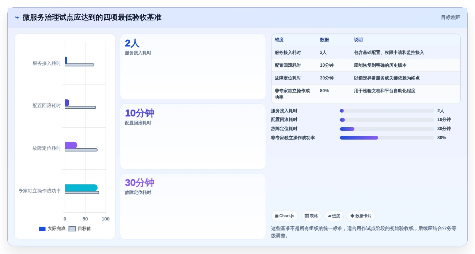Open the 2人 服务接入耗时 data card
Viewport: 475px width, 254px height.
coord(193,67)
